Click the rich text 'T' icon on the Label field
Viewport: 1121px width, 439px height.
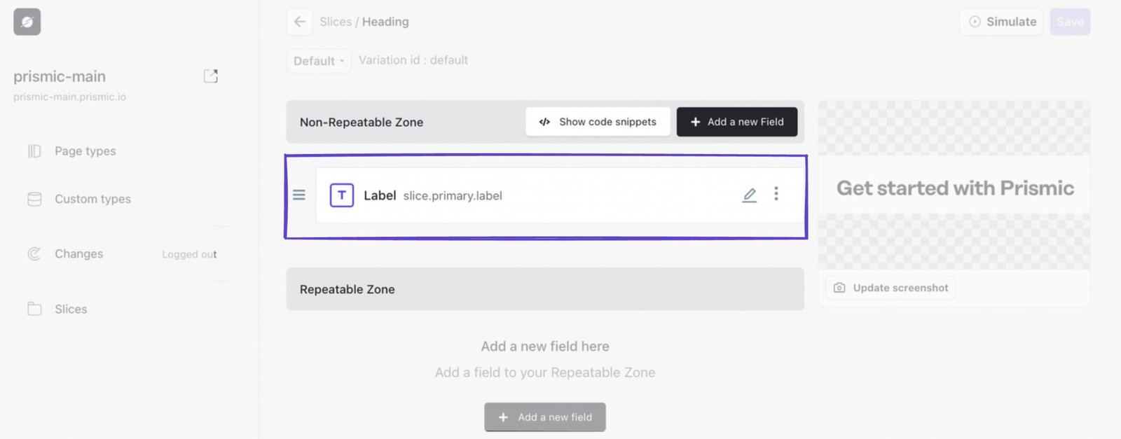tap(341, 195)
